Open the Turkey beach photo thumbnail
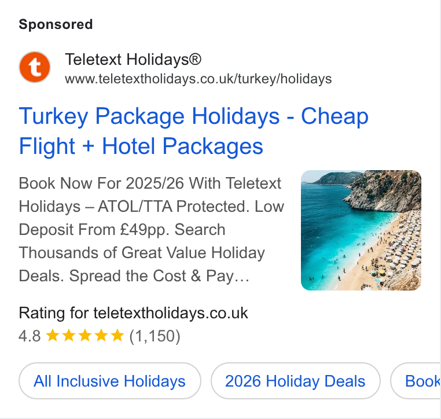 point(361,230)
